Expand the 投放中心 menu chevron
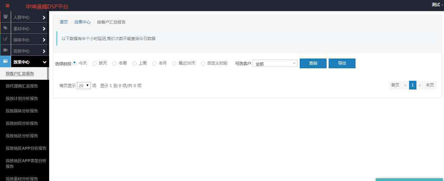This screenshot has width=444, height=181. pos(44,51)
